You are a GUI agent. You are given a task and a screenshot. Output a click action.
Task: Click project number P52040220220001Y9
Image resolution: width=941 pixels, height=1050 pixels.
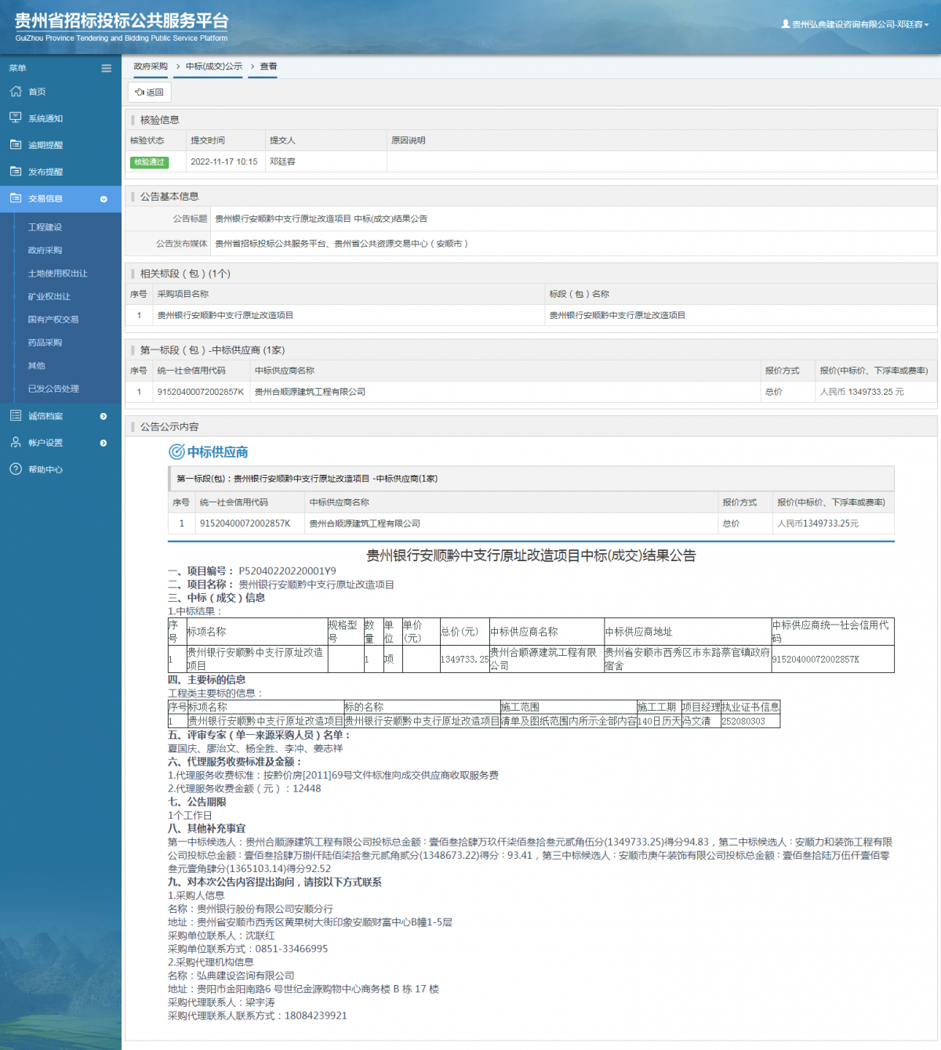287,571
